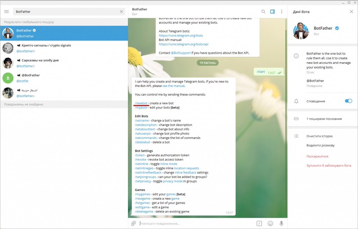The height and width of the screenshot is (229, 358).
Task: Click the /revoke command
Action: (x=141, y=160)
